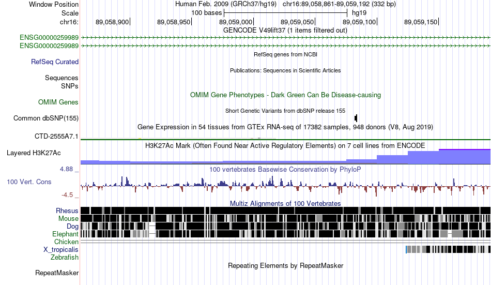Open the lower ENSG00000259989 gene label
The width and height of the screenshot is (491, 285).
(49, 46)
